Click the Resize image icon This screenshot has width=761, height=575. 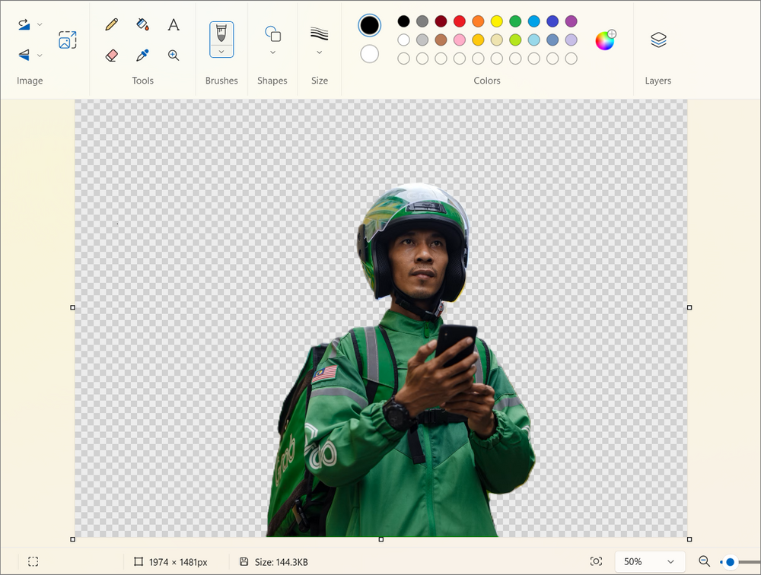[67, 40]
